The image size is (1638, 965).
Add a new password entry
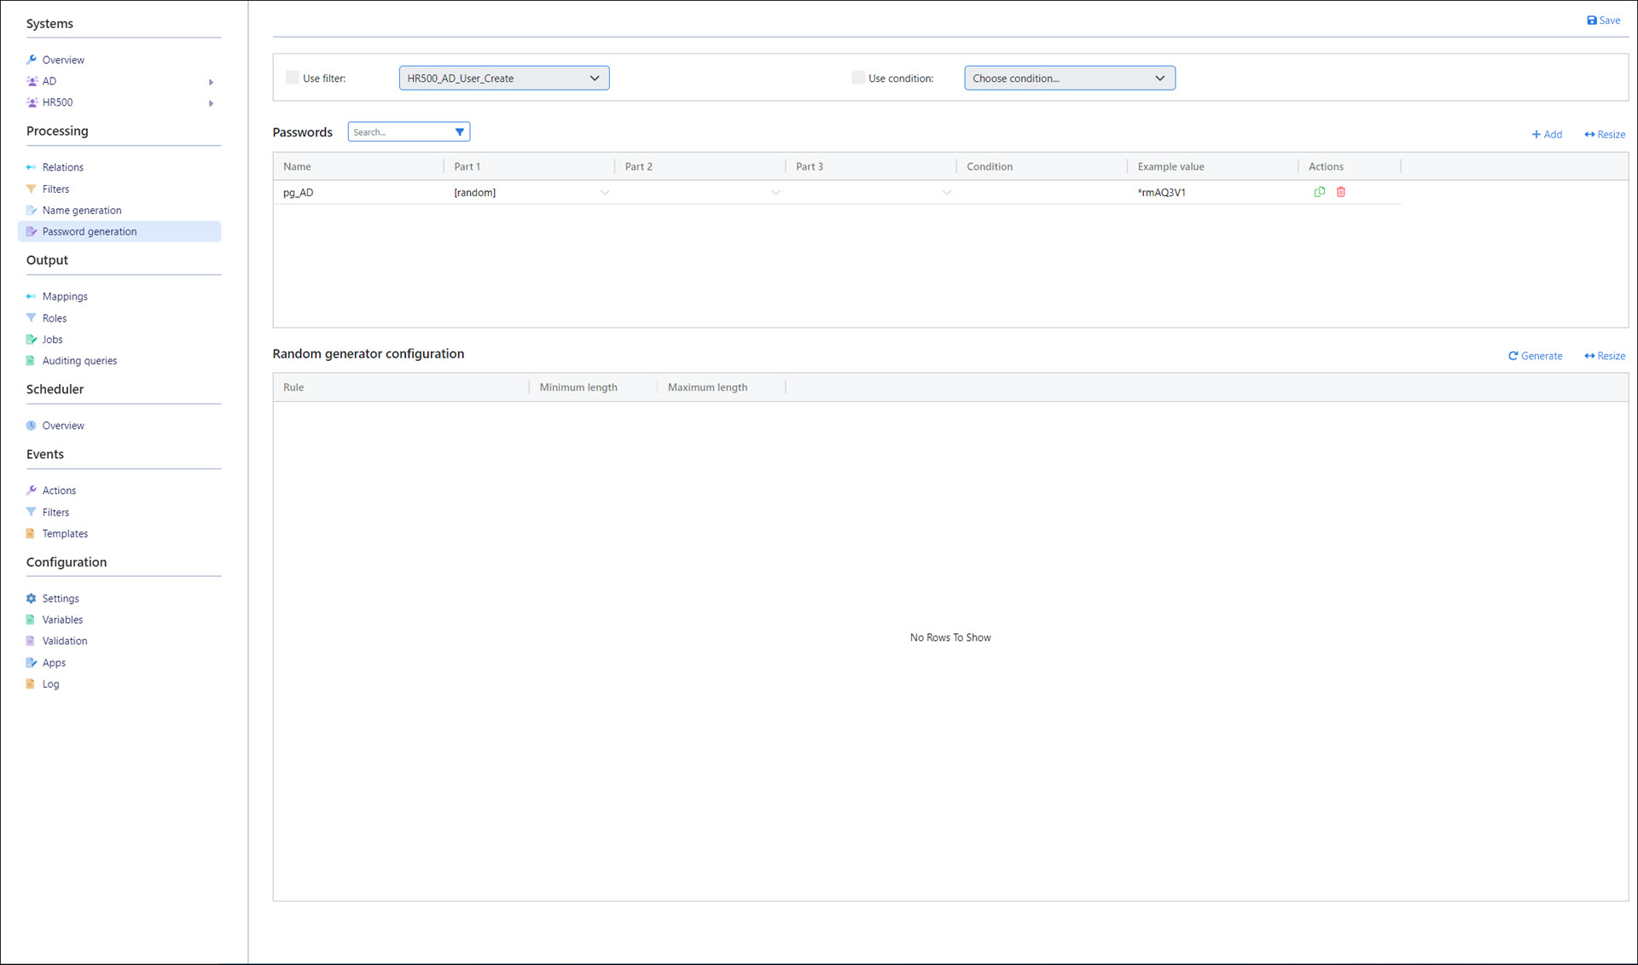(1547, 134)
